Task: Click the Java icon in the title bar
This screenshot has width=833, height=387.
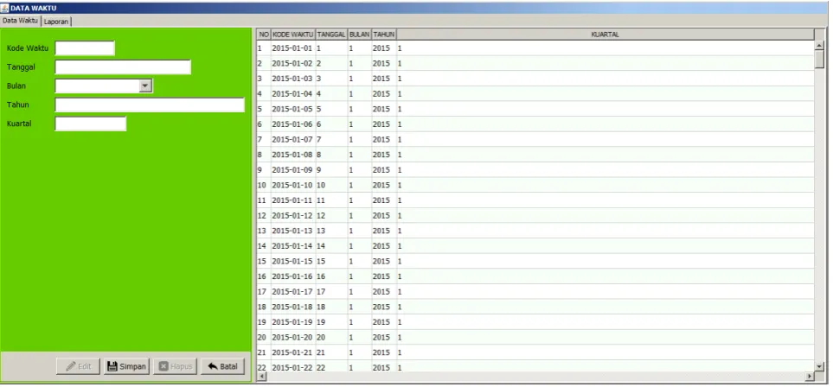Action: click(x=5, y=8)
